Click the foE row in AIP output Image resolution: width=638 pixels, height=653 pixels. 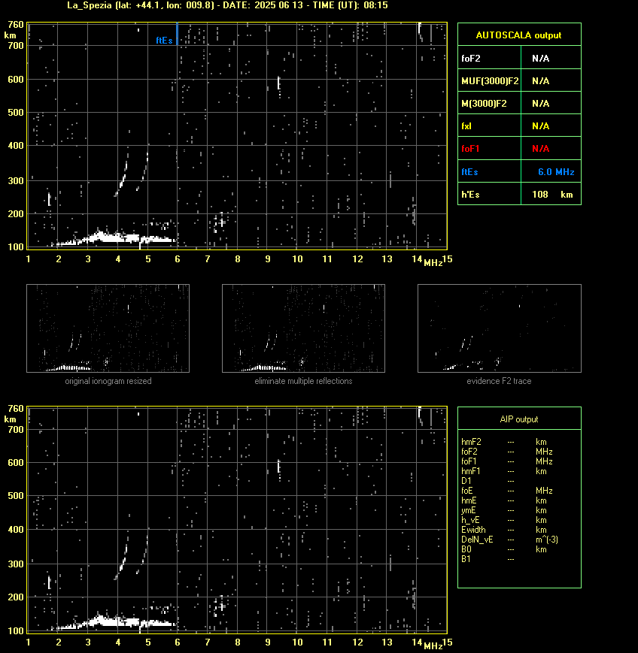[x=506, y=491]
